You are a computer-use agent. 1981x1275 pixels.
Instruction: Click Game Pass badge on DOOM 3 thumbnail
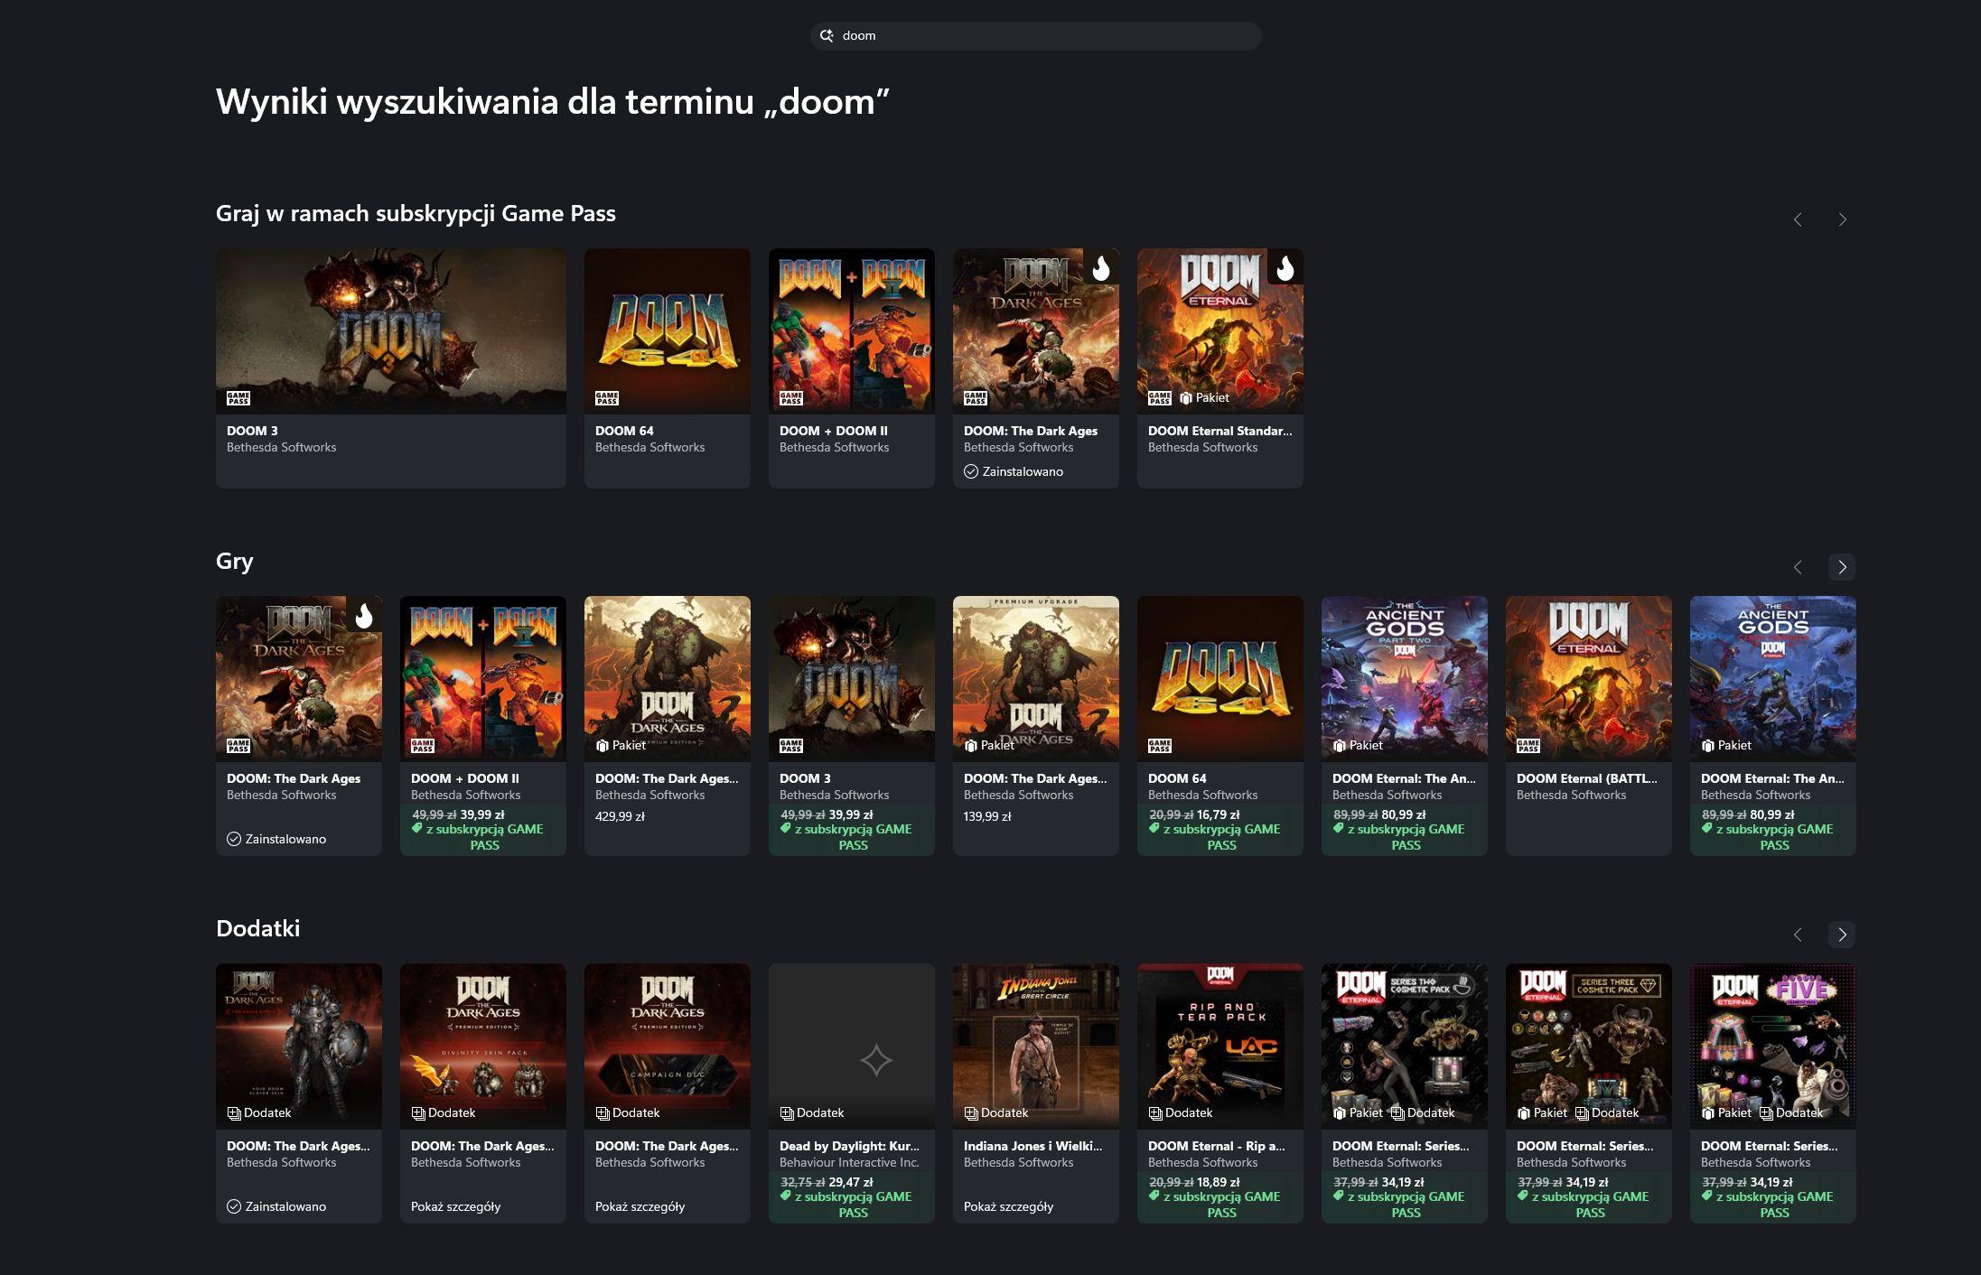tap(238, 398)
